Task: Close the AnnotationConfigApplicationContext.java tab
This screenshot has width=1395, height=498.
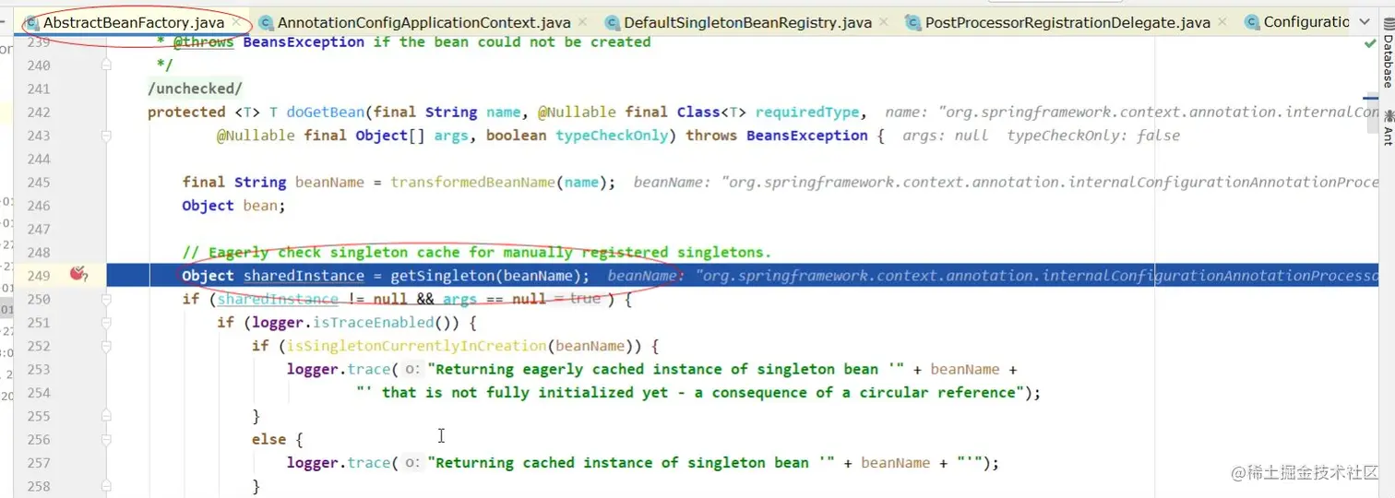Action: (584, 22)
